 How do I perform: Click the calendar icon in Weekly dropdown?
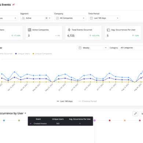pyautogui.click(x=80, y=48)
